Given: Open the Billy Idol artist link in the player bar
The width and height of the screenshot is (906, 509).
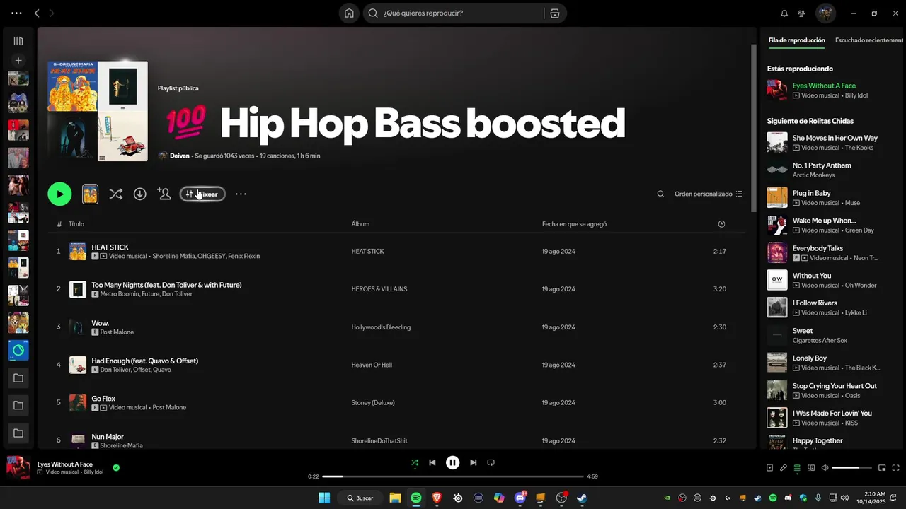Looking at the screenshot, I should [93, 472].
